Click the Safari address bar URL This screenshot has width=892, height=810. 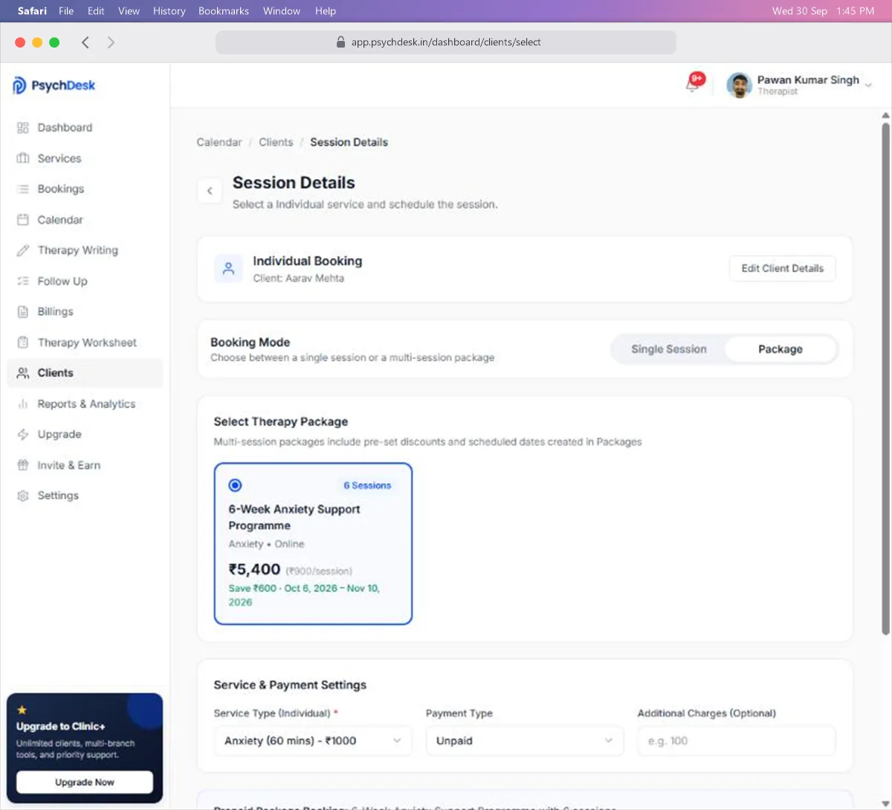coord(446,42)
